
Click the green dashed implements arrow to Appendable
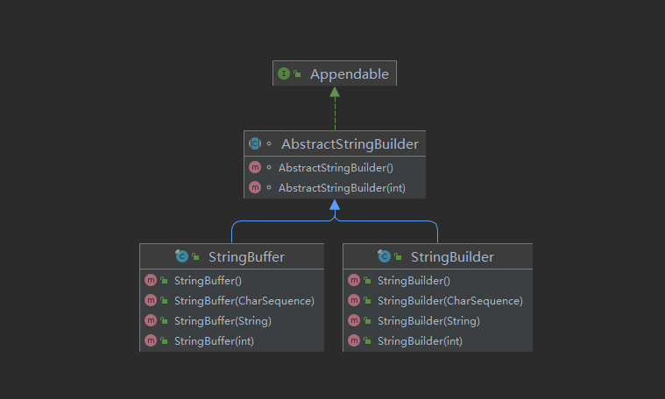coord(335,108)
